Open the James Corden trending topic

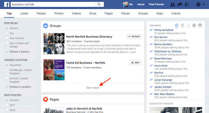(x=163, y=87)
